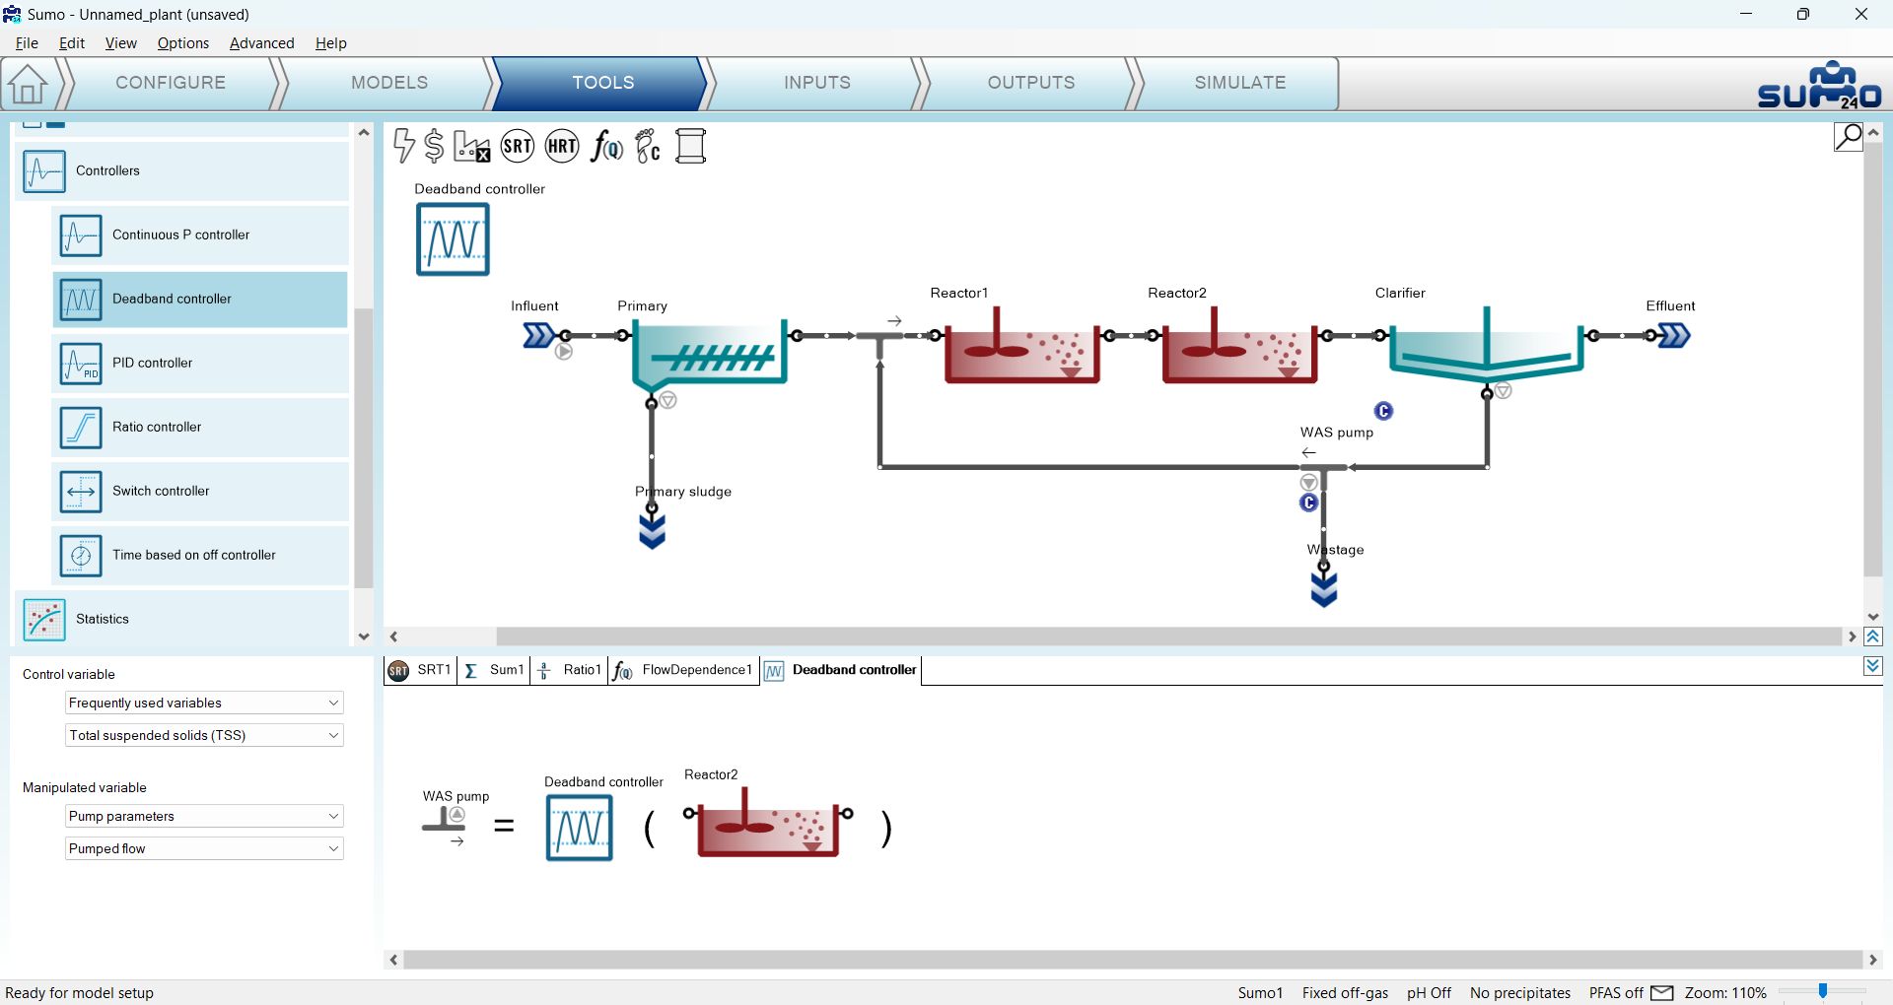This screenshot has width=1893, height=1005.
Task: Add an HRT calculation tool
Action: click(x=562, y=147)
